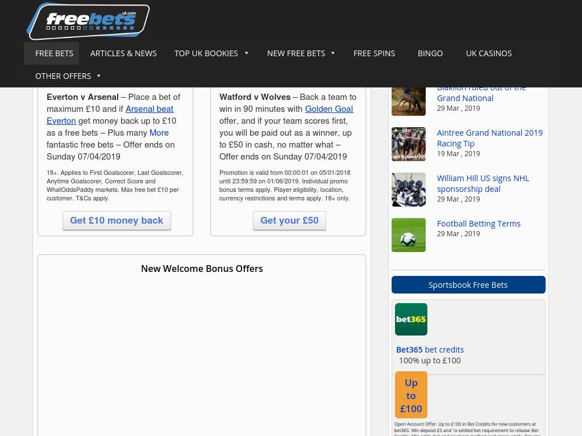Expand the Top UK Bookies dropdown arrow

pos(246,53)
